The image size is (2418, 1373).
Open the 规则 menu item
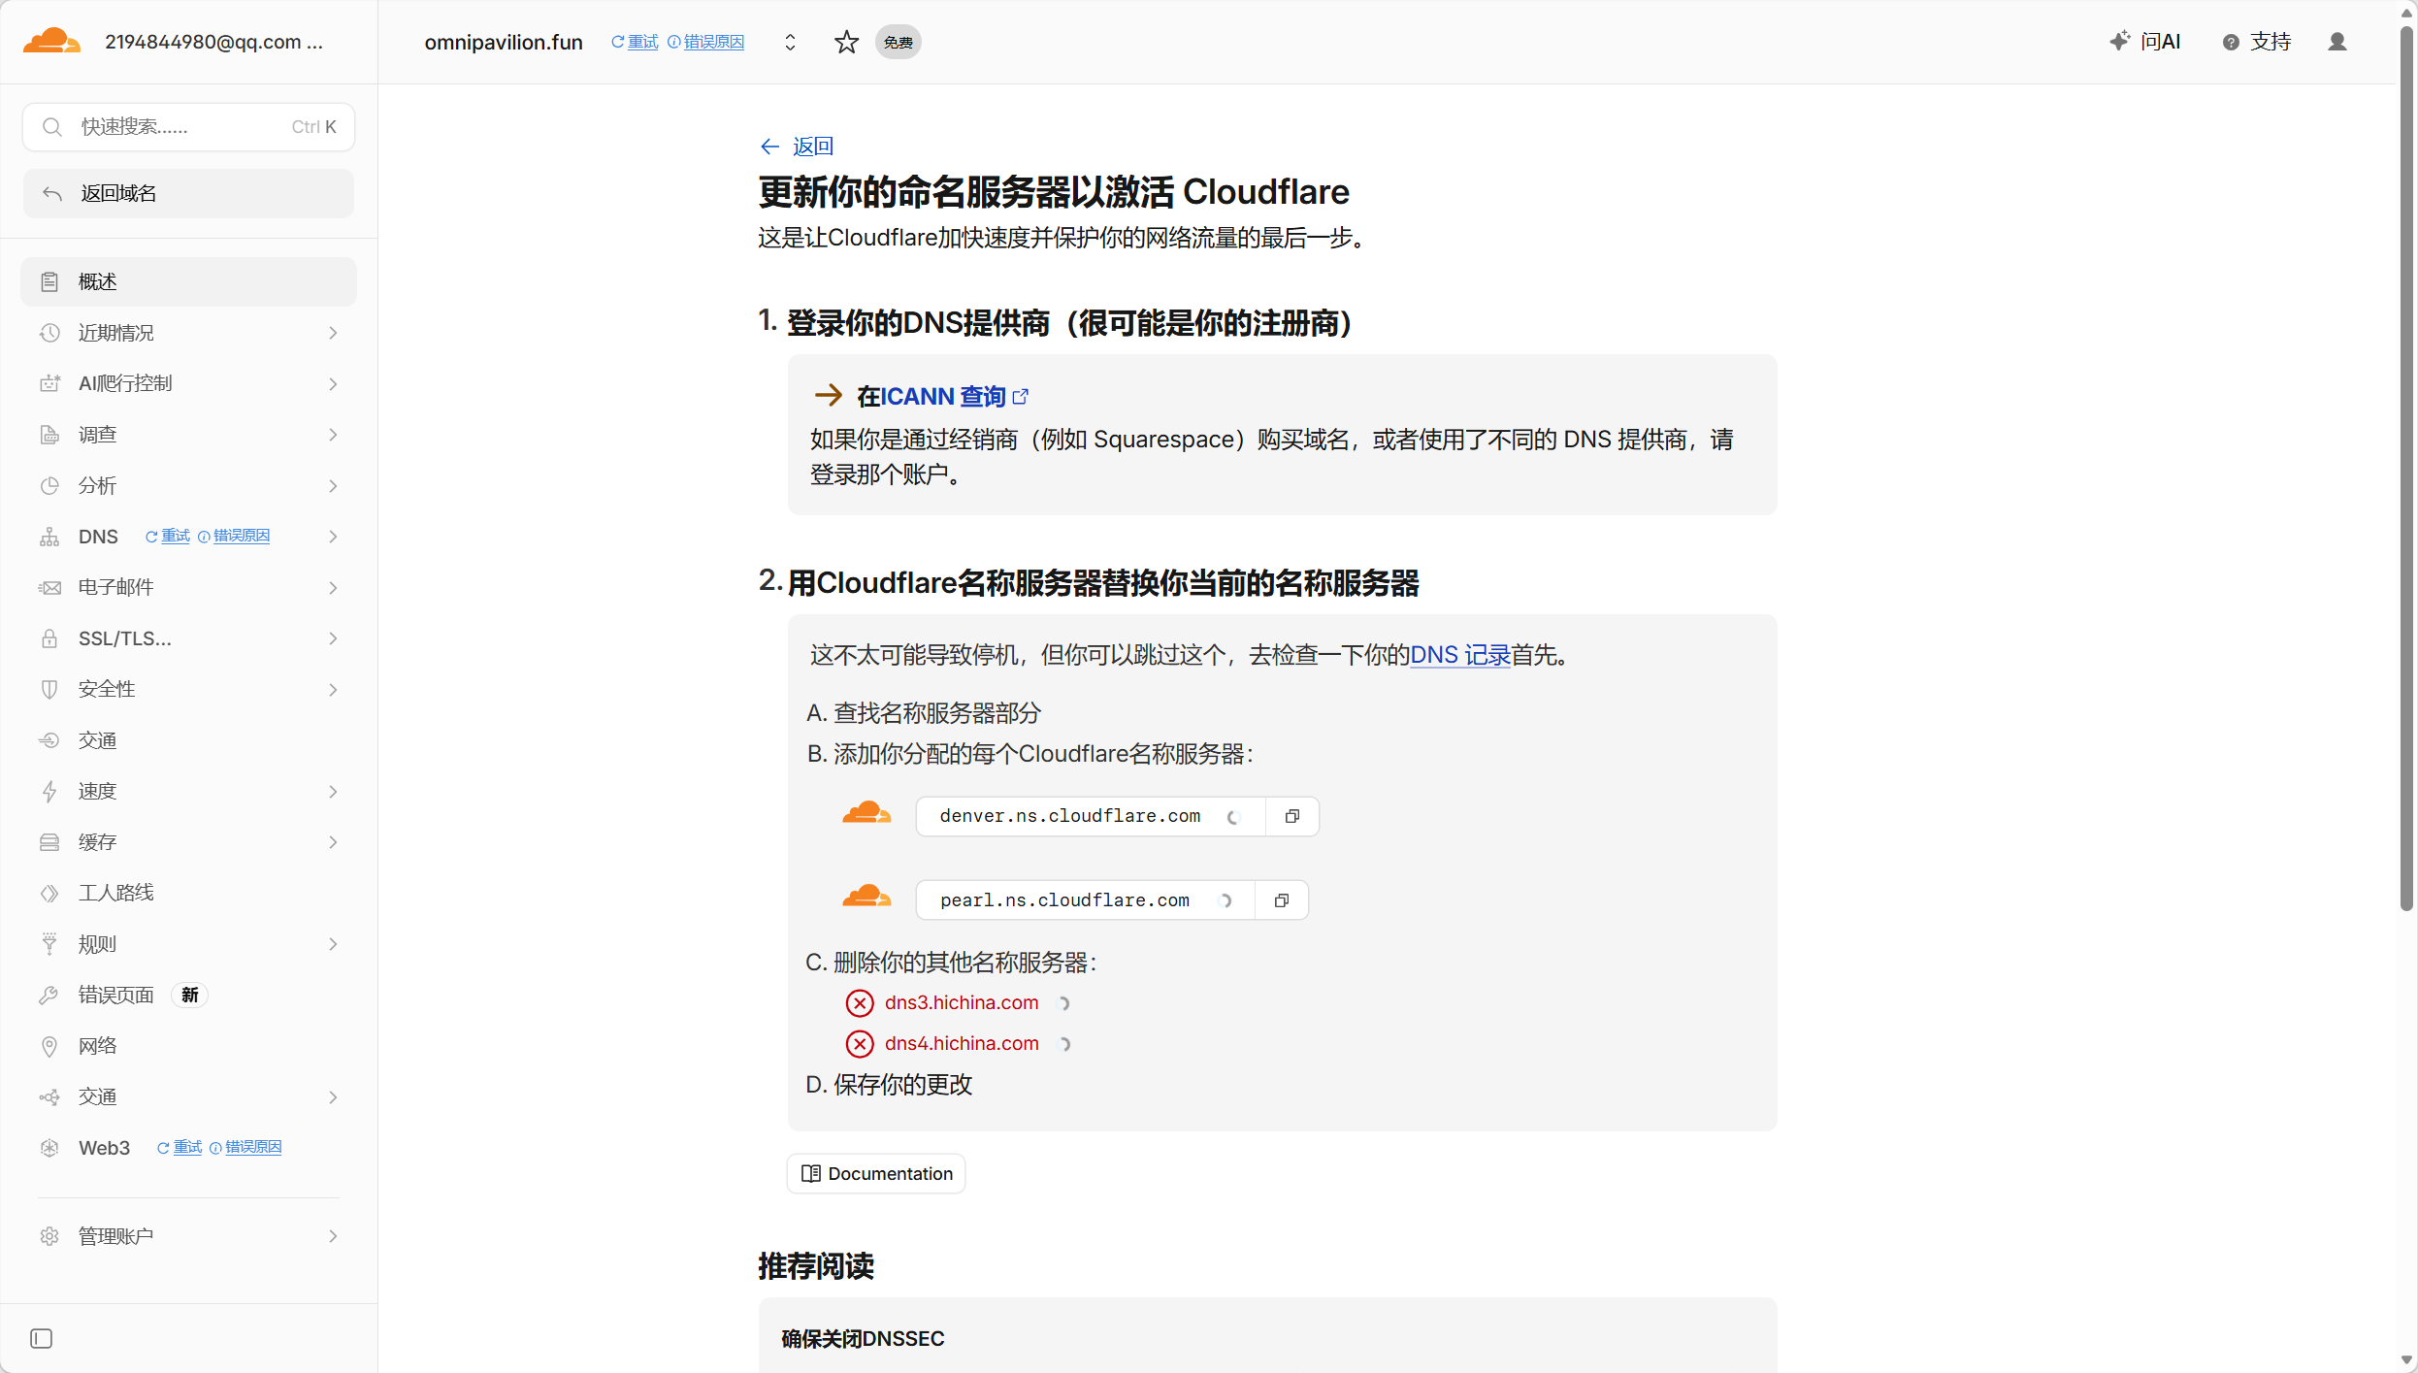(x=188, y=944)
